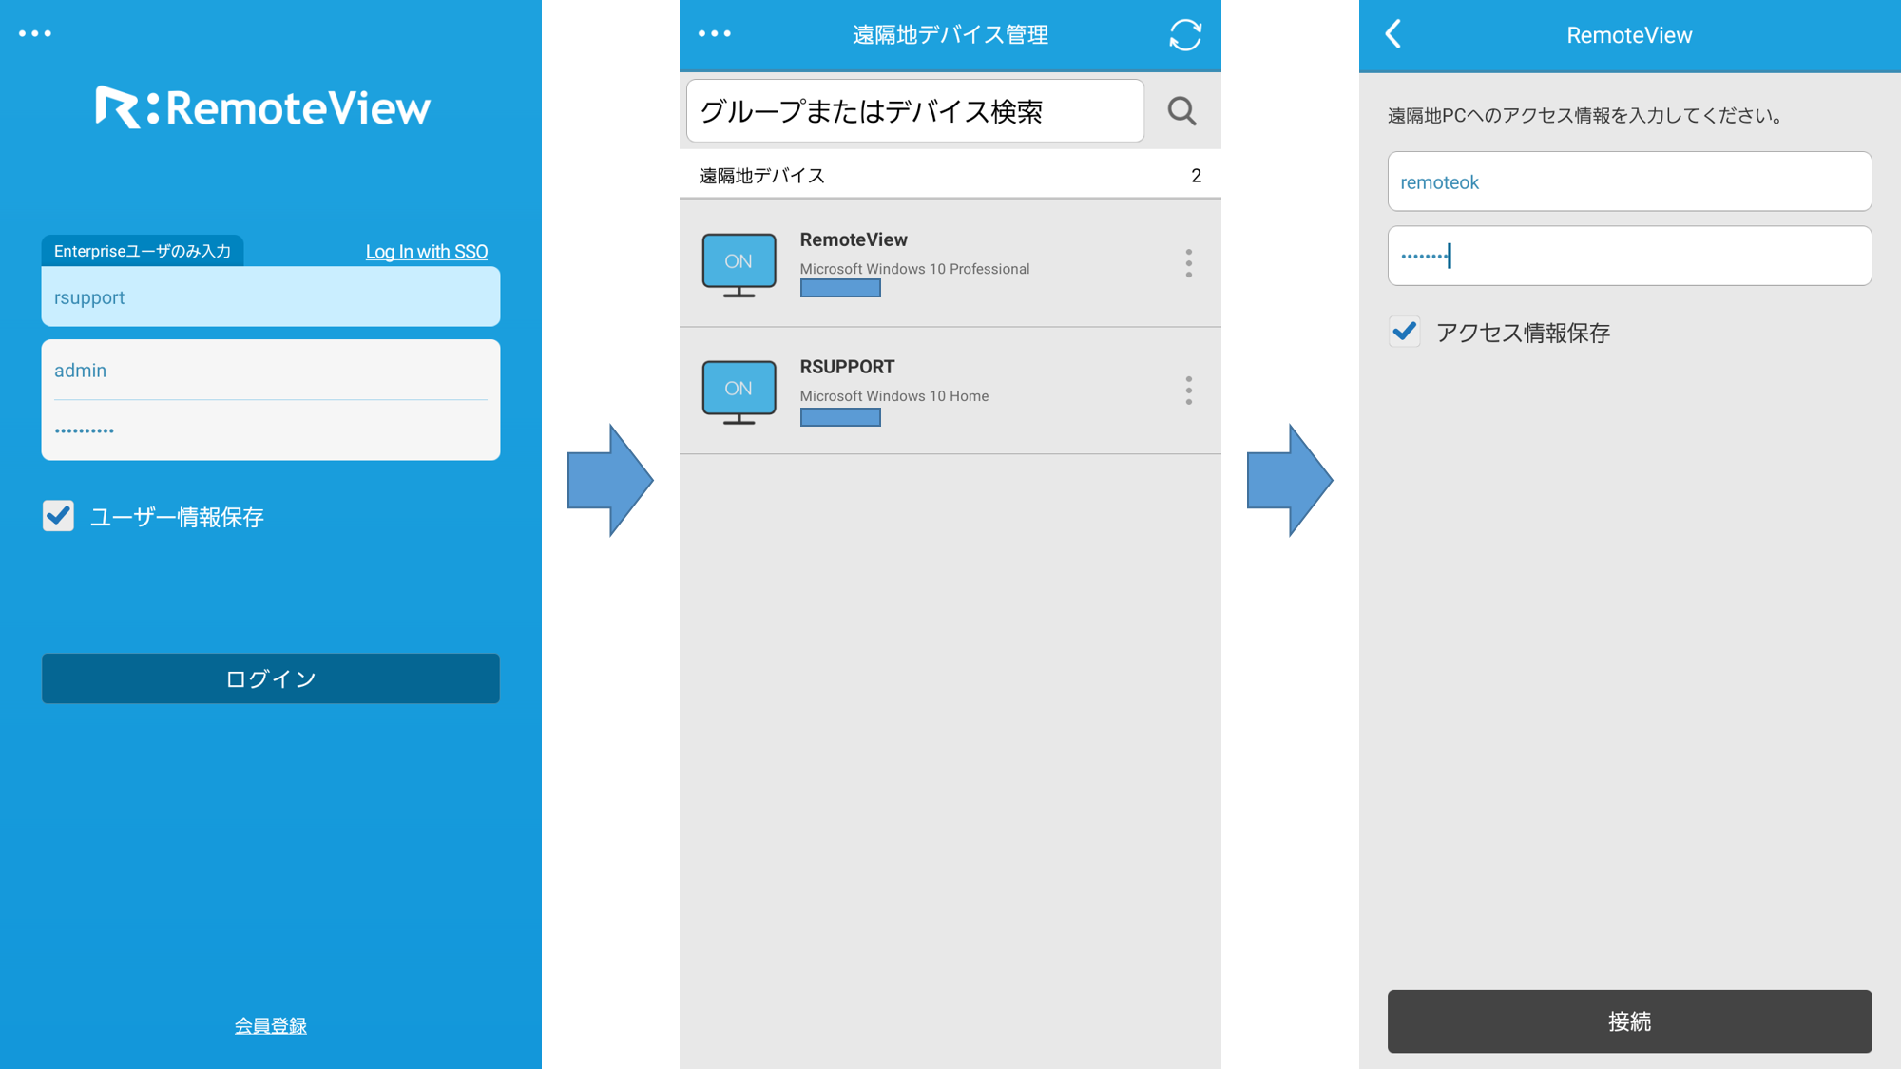Open the three-dot menu on login screen
Image resolution: width=1901 pixels, height=1069 pixels.
point(35,33)
